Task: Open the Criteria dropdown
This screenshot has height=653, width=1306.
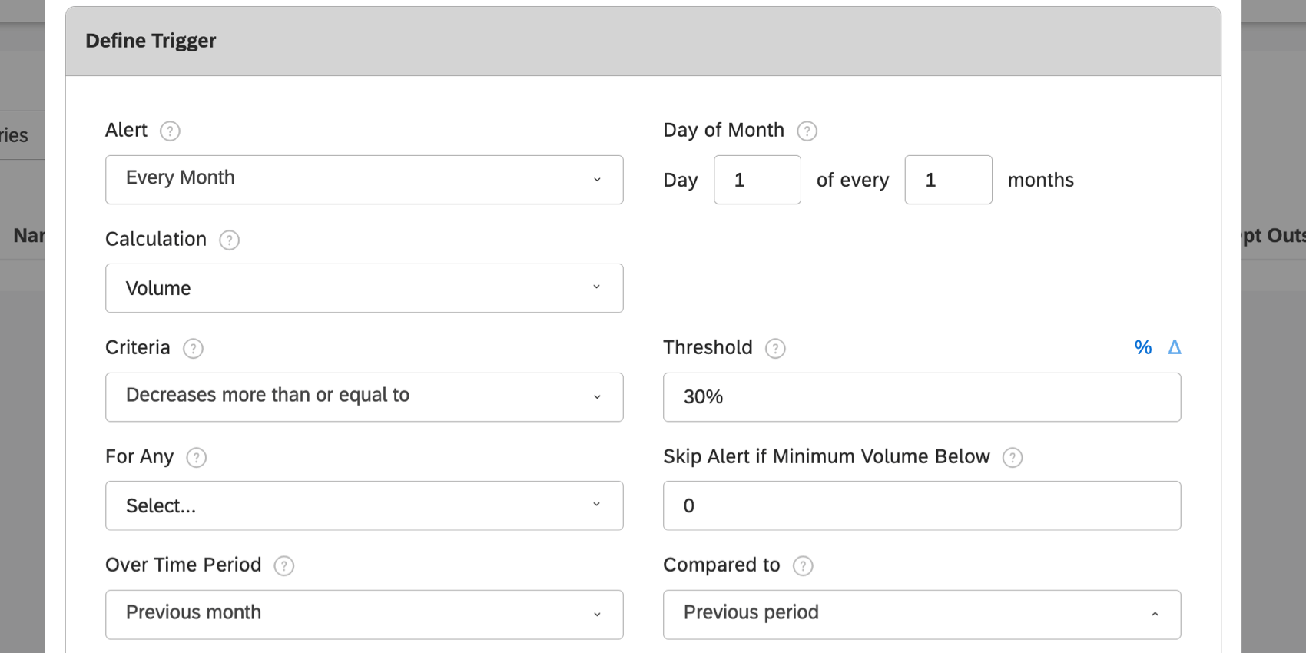Action: click(x=364, y=397)
